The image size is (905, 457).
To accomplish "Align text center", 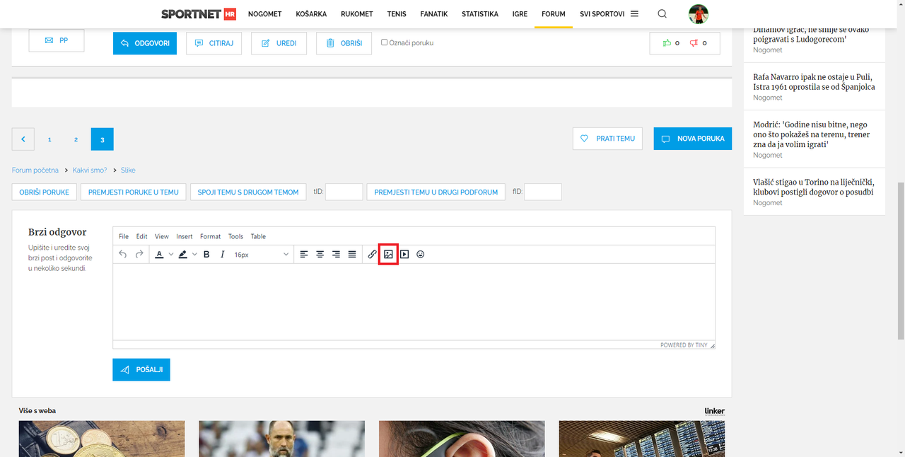I will tap(320, 254).
